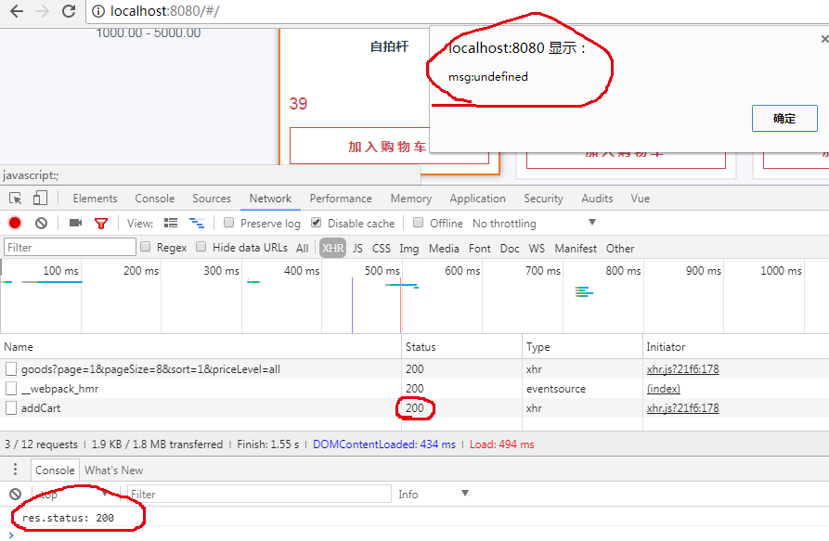Screen dimensions: 829x541
Task: Clear the network log
Action: 41,224
